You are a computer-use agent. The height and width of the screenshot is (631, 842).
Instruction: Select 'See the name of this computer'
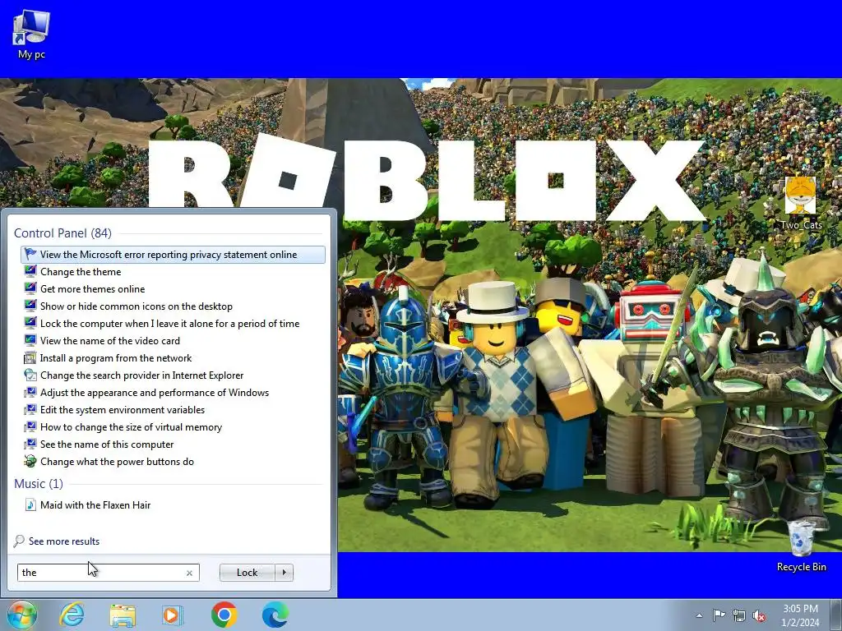pos(107,444)
